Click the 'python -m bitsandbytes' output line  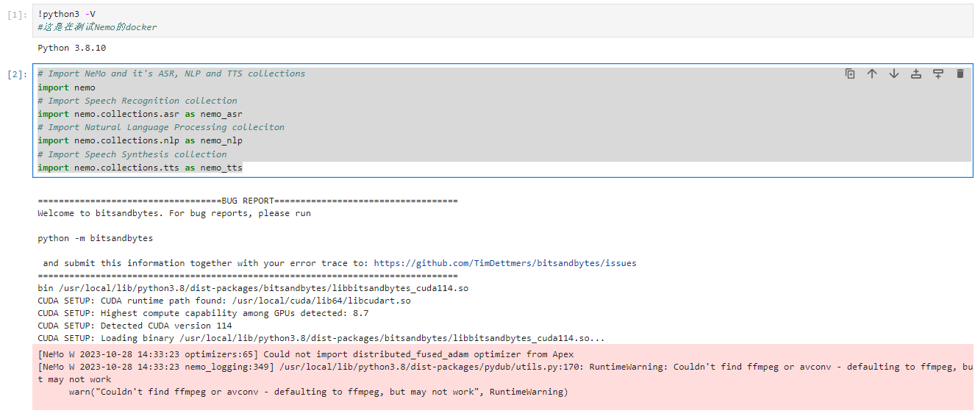point(96,238)
